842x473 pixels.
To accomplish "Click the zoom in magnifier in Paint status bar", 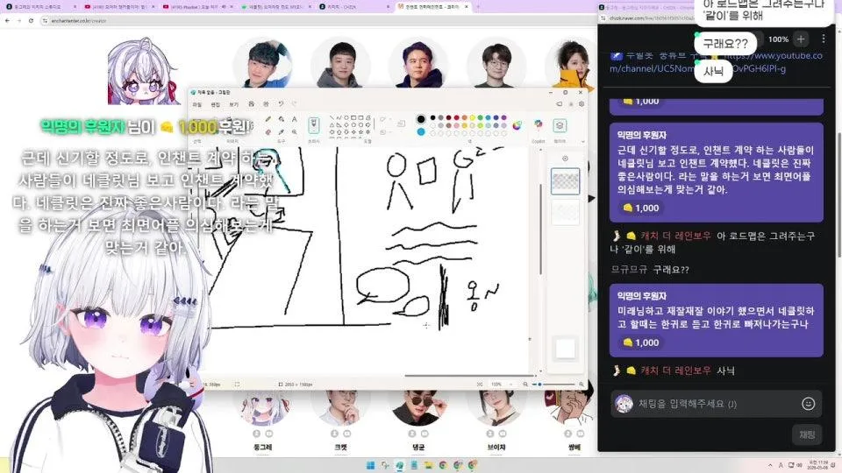I will coord(581,385).
